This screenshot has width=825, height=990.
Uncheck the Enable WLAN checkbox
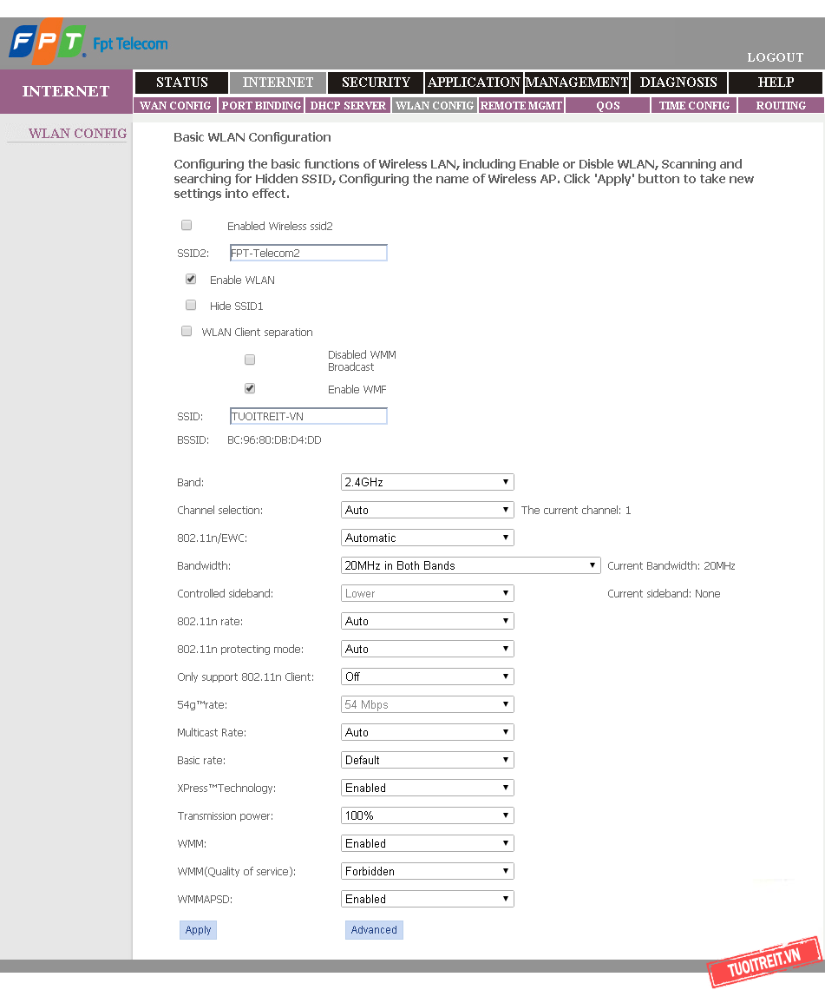(191, 280)
